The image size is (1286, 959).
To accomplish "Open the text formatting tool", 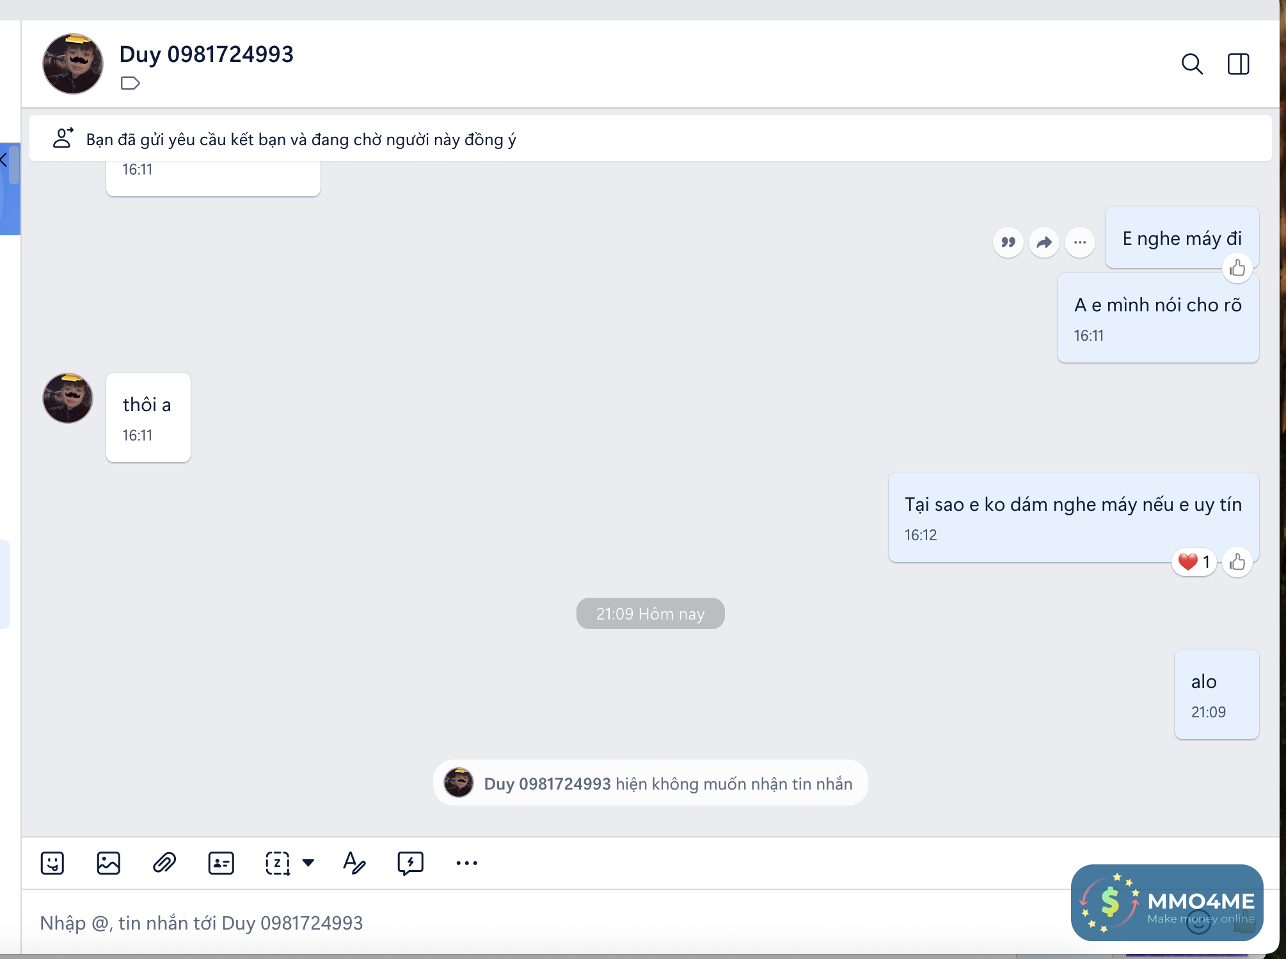I will (x=354, y=863).
